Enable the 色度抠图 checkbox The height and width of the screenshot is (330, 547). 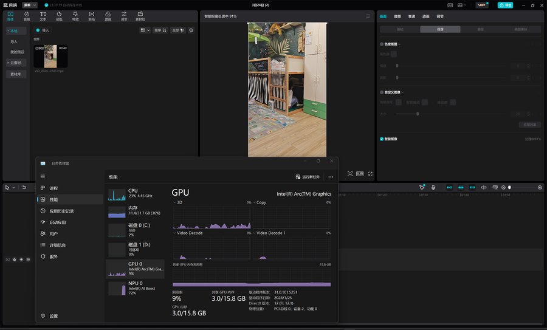[x=382, y=44]
